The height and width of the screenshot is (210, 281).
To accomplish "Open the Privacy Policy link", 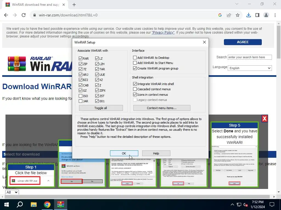I will click(x=163, y=33).
